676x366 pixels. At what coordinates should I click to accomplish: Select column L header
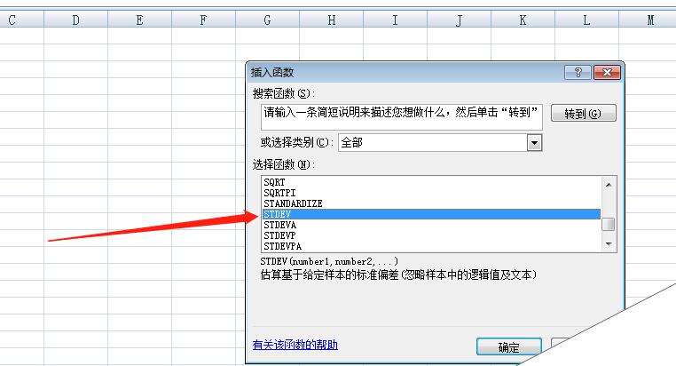[586, 20]
